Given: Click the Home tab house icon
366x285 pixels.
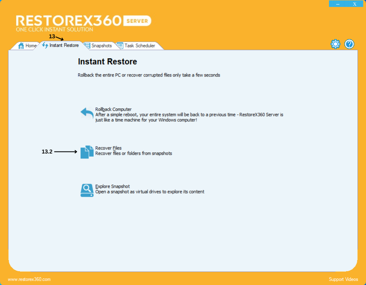Looking at the screenshot, I should point(21,46).
